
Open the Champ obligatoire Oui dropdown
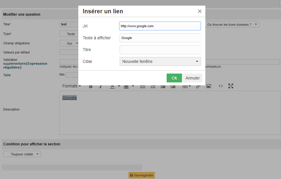(69, 43)
